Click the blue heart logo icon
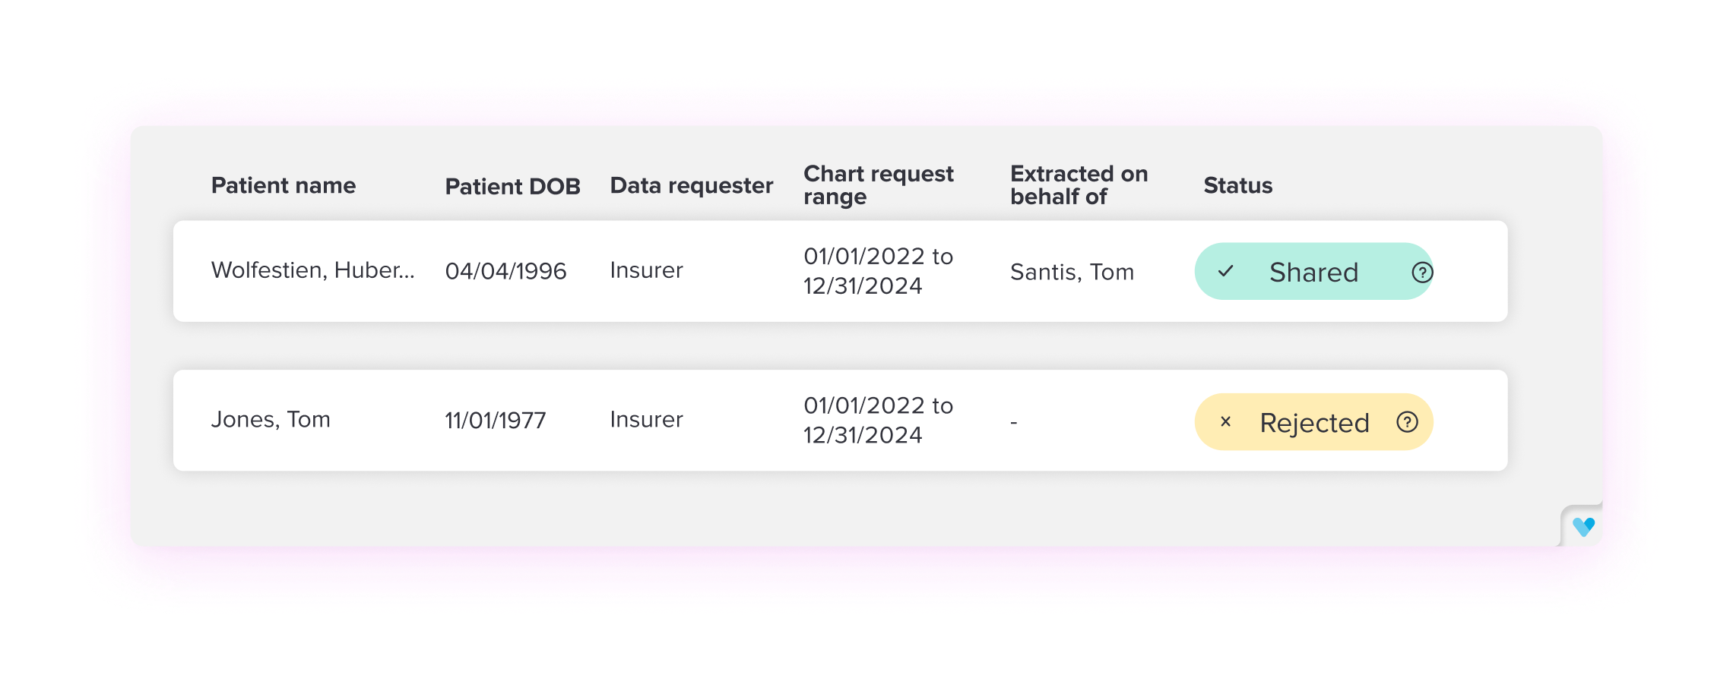Screen dimensions: 1733x681 [1583, 526]
